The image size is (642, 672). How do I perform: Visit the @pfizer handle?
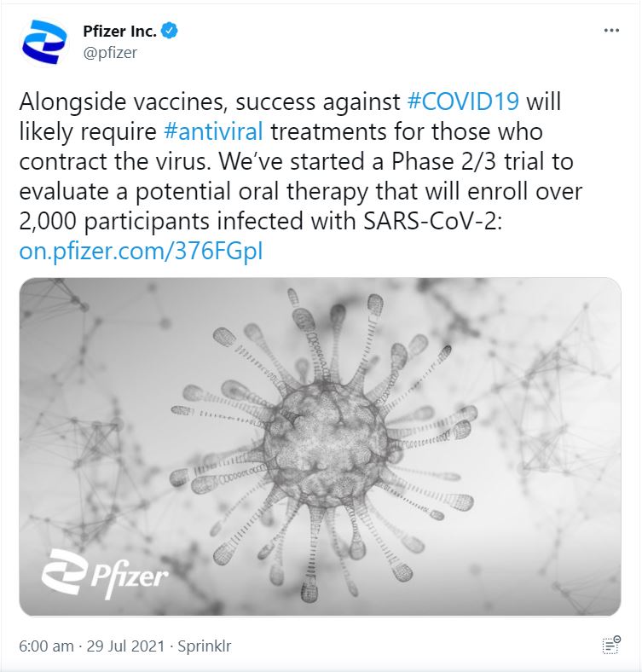coord(108,52)
